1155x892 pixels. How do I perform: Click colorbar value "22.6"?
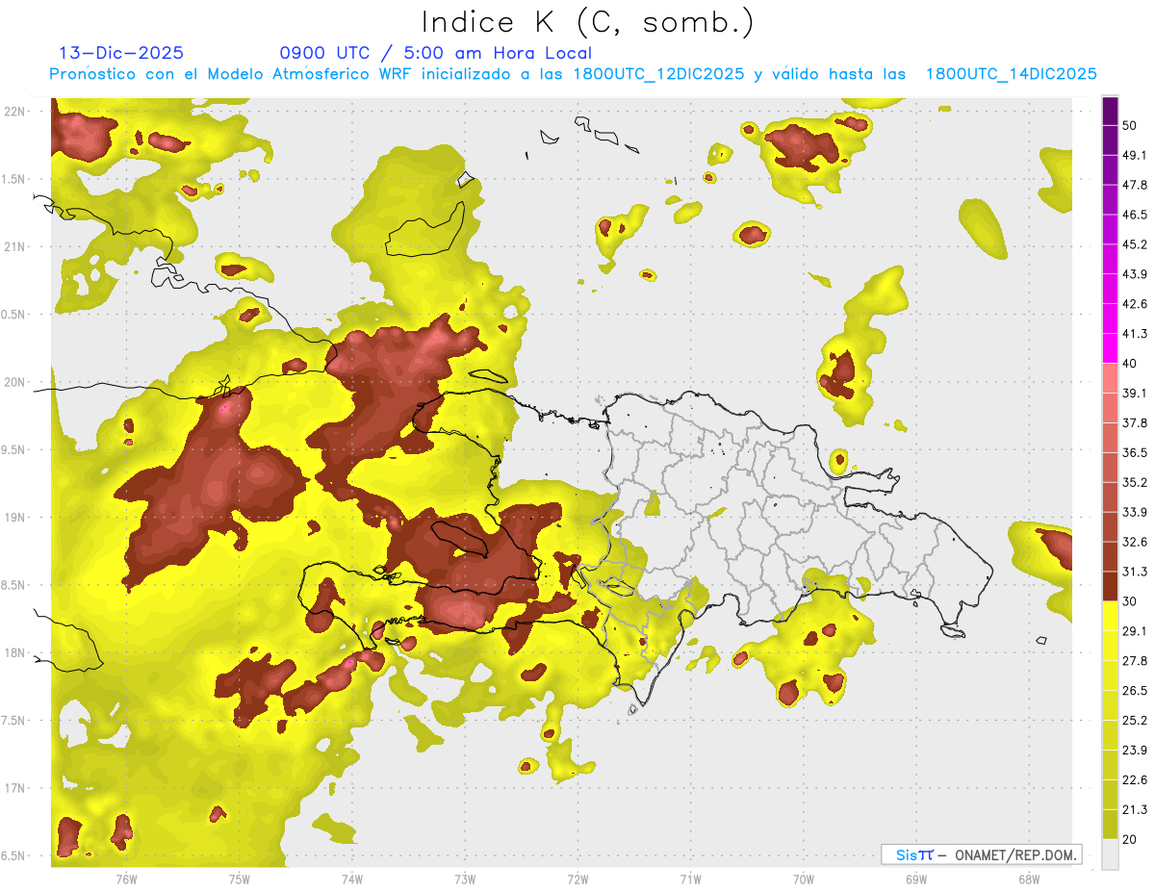click(1135, 780)
